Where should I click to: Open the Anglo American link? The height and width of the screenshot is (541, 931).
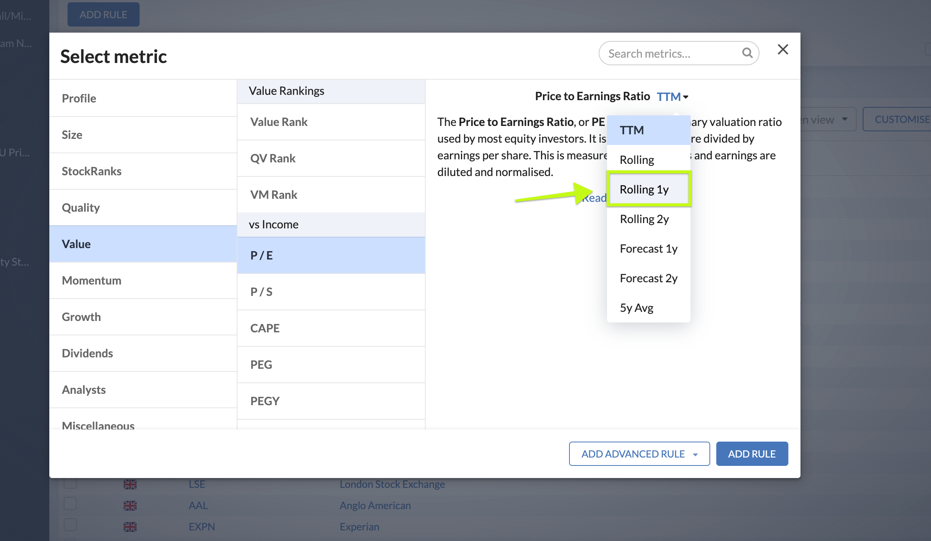[375, 505]
